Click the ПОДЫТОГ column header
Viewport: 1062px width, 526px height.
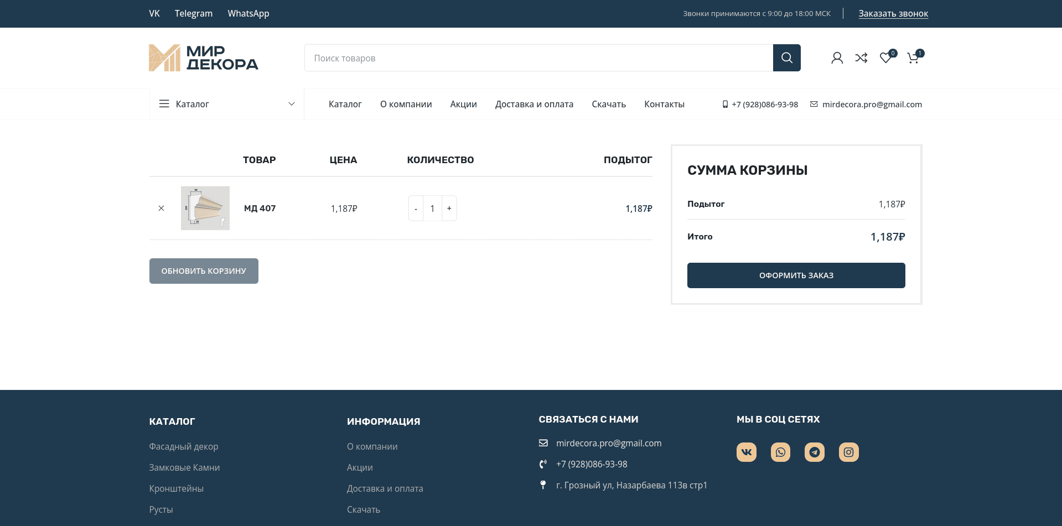[x=628, y=160]
